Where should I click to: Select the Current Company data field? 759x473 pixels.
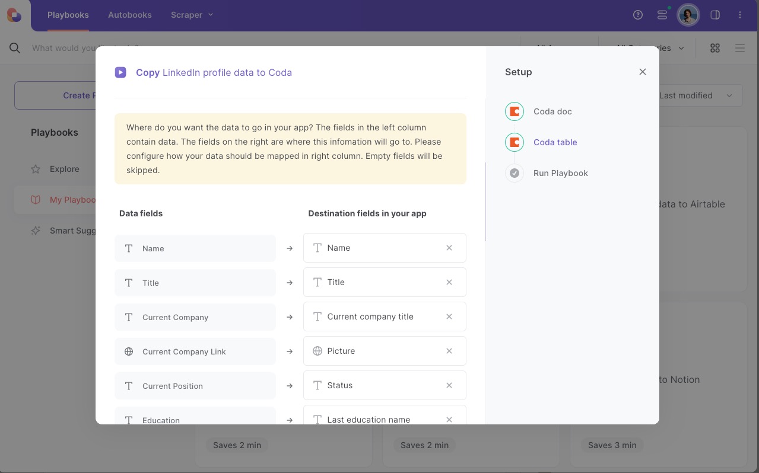195,317
